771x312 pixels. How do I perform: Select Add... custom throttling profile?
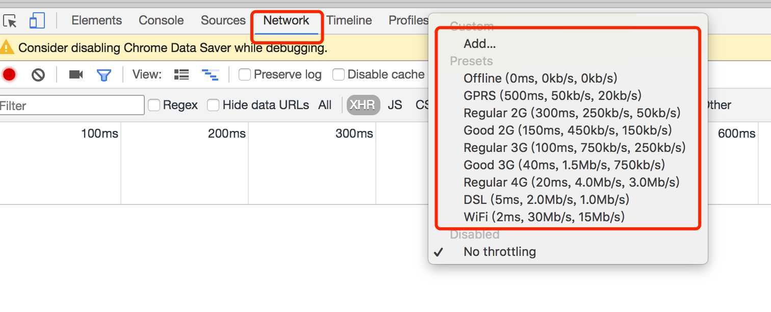pos(479,44)
